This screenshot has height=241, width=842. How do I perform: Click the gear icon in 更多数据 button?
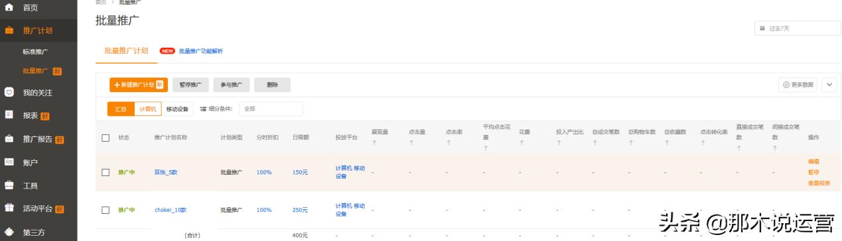click(x=786, y=85)
